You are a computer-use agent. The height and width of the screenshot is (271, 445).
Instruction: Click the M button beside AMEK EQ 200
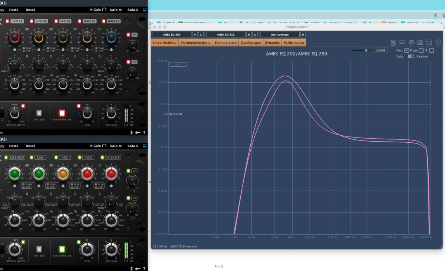click(x=195, y=34)
